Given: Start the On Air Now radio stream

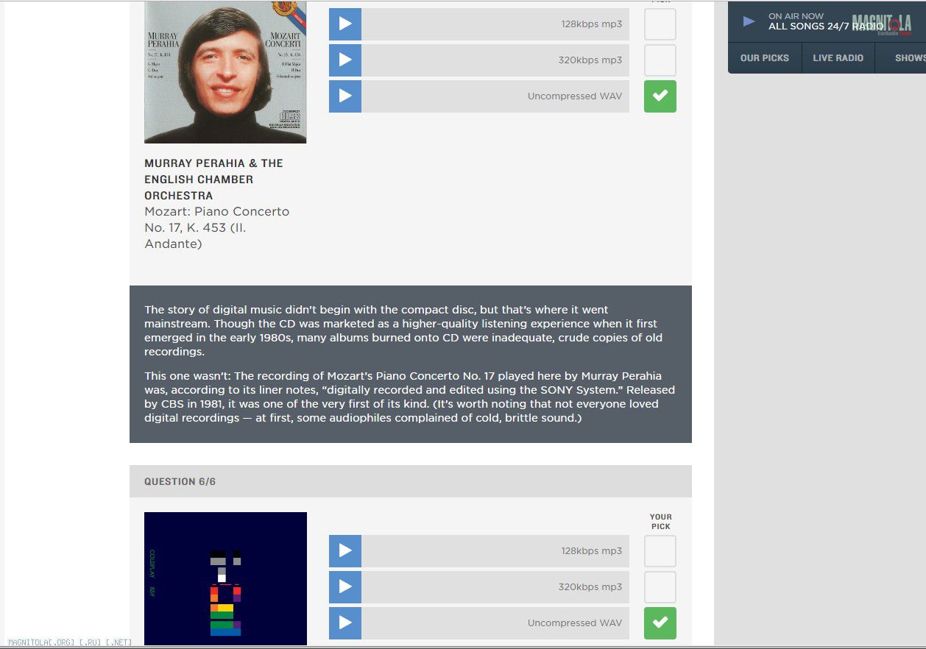Looking at the screenshot, I should click(x=749, y=21).
